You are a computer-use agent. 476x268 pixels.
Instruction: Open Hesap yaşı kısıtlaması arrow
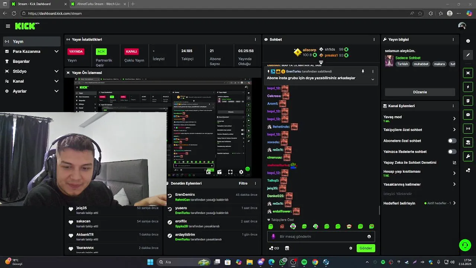(x=454, y=173)
